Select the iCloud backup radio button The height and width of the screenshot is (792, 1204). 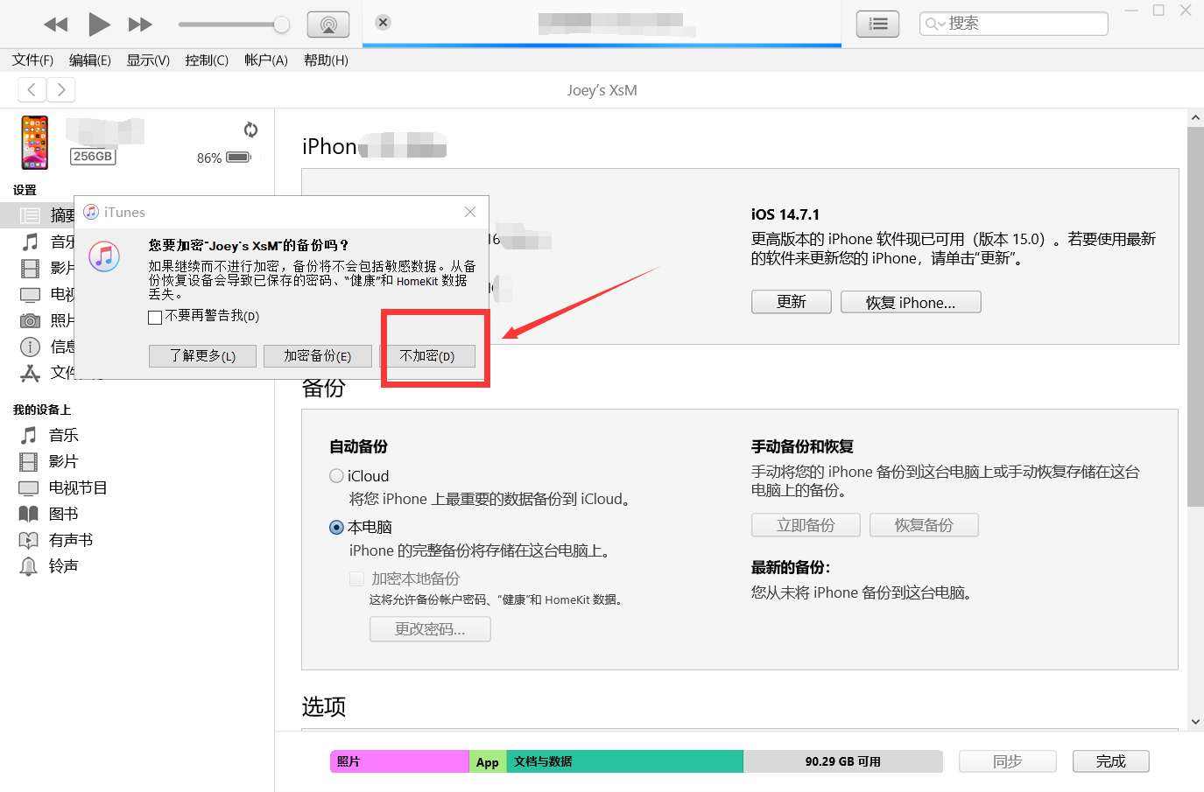tap(336, 476)
